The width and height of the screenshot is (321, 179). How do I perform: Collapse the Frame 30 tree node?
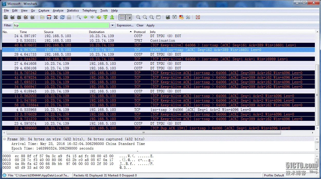[x=5, y=139]
